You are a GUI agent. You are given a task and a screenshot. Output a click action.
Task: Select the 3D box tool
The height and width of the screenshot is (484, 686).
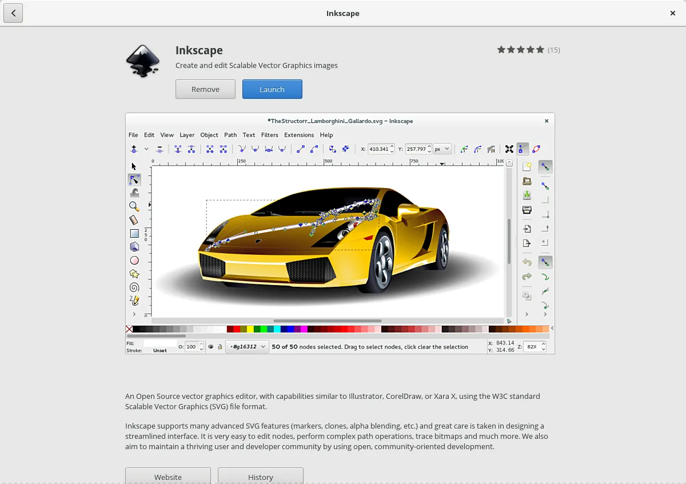[x=134, y=246]
